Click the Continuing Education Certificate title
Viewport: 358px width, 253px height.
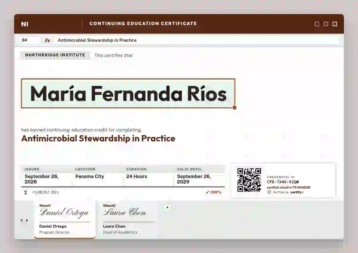click(143, 24)
